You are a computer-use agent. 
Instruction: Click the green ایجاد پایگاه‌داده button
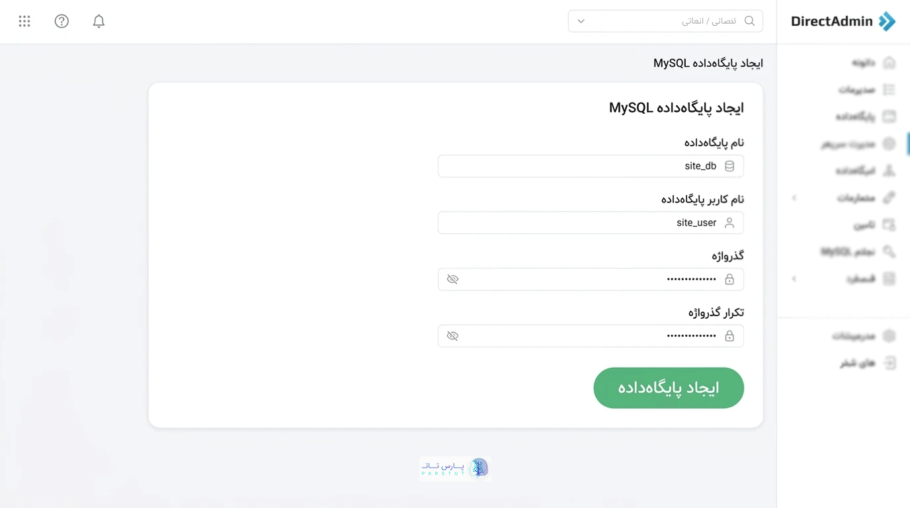(669, 388)
